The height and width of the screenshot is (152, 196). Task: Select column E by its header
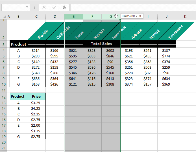click(x=73, y=17)
